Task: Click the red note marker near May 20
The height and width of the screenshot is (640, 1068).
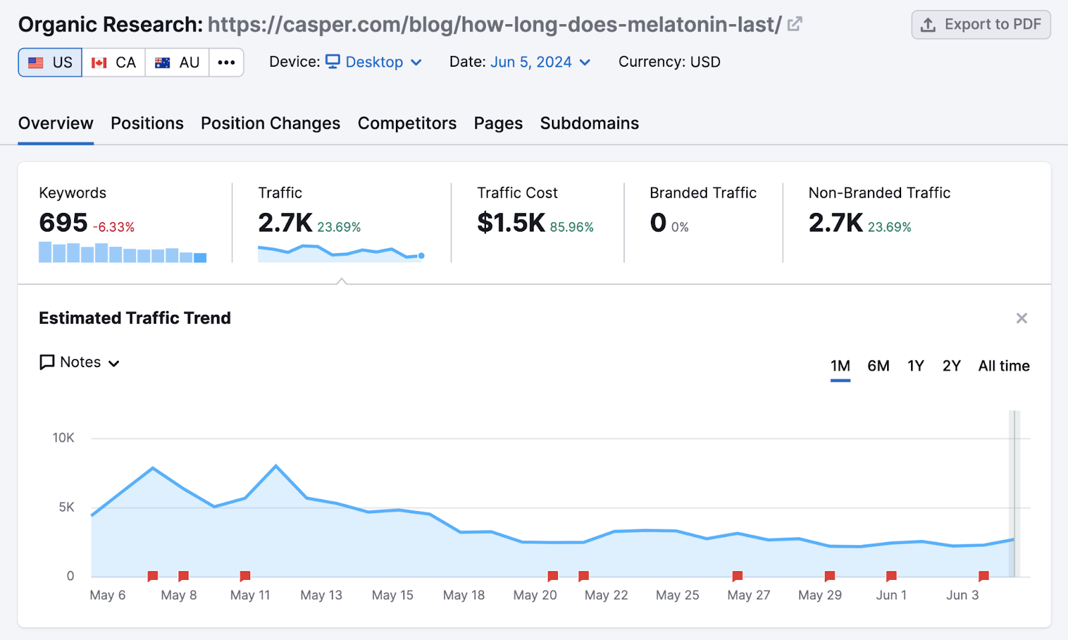Action: [553, 575]
